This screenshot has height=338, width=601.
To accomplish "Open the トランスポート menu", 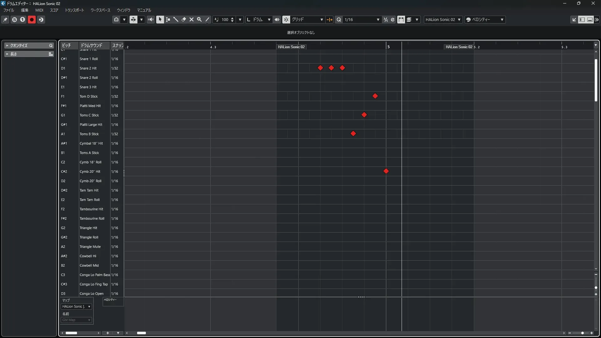I will point(74,10).
